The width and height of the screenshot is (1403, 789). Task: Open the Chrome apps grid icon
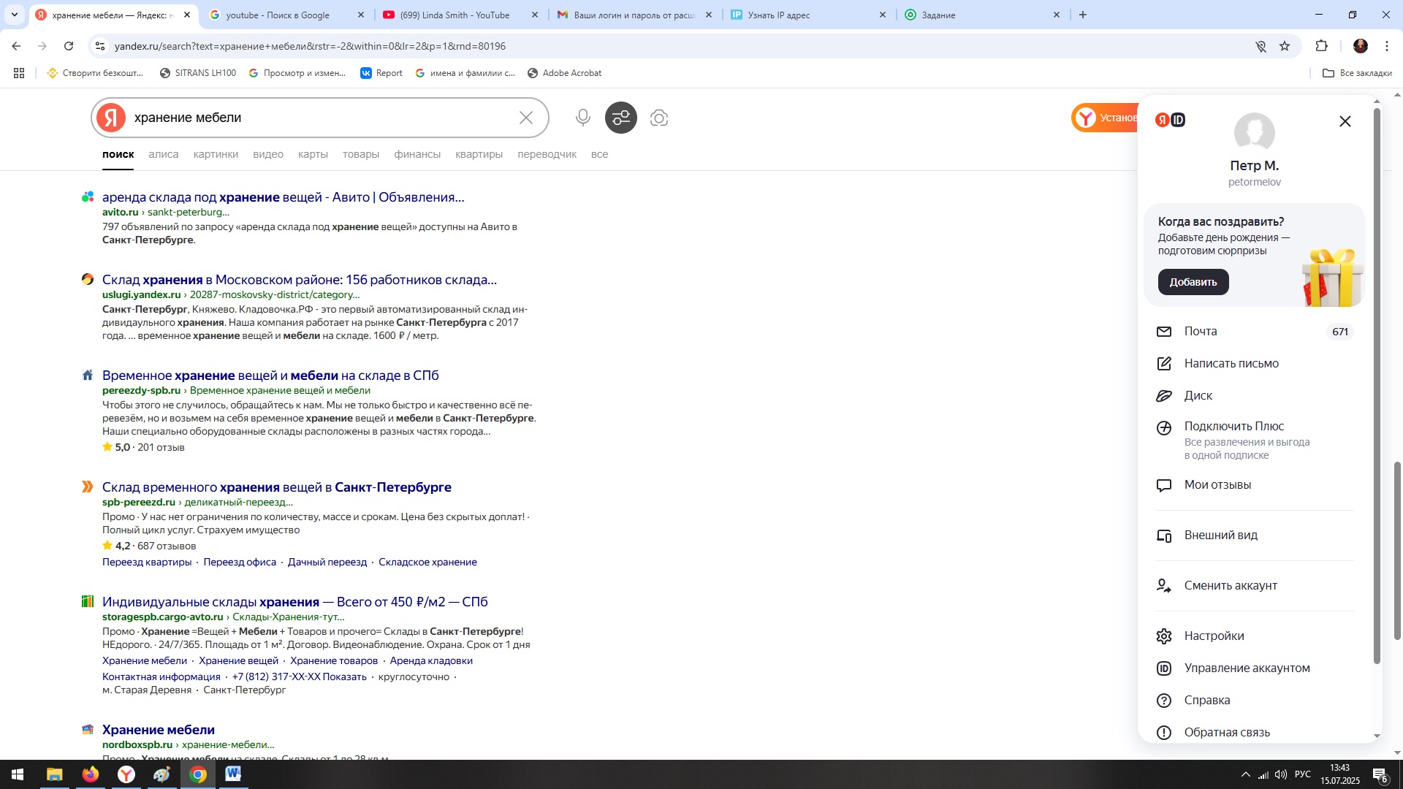(19, 73)
